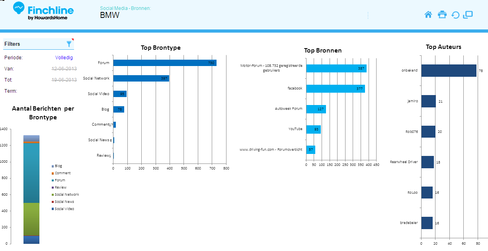Open the Filters funnel icon
The image size is (488, 251).
point(69,44)
